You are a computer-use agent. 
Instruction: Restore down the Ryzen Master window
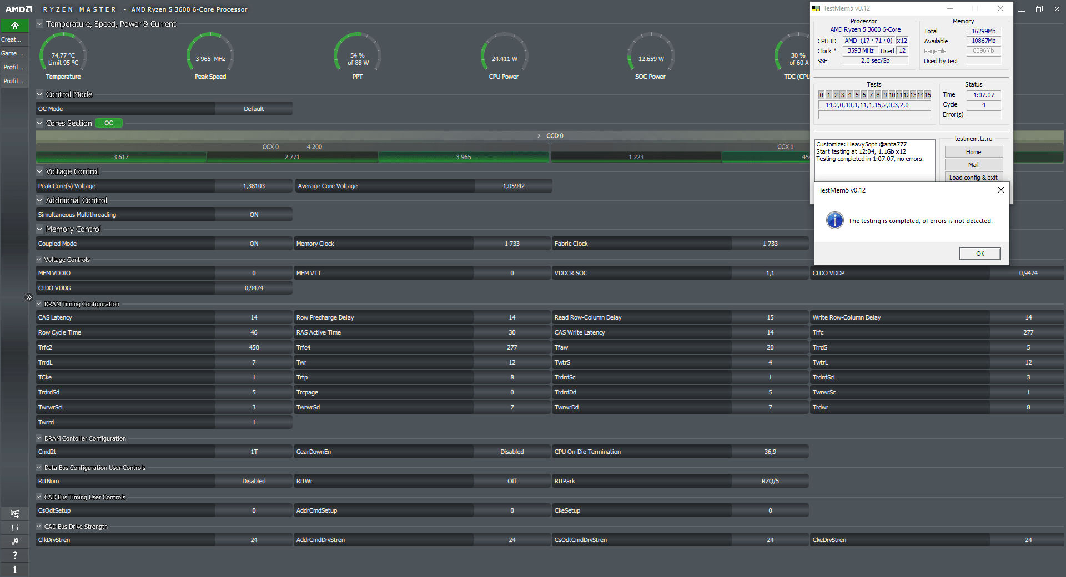coord(1039,9)
